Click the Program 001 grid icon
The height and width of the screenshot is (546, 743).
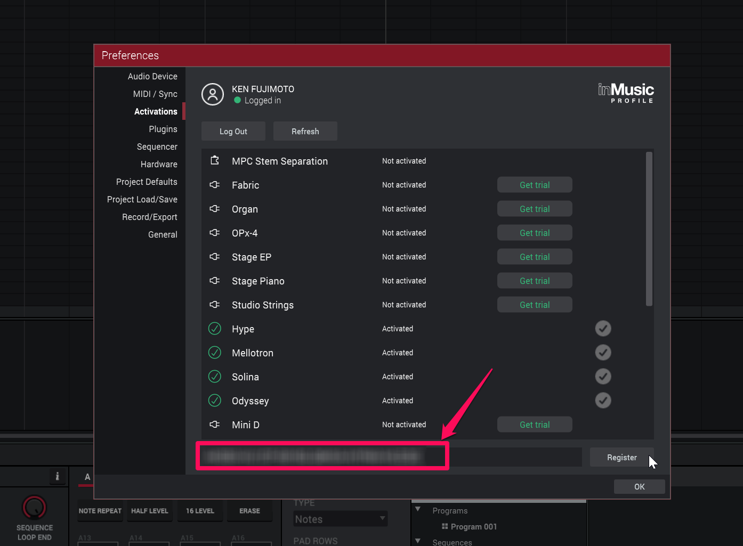click(445, 526)
